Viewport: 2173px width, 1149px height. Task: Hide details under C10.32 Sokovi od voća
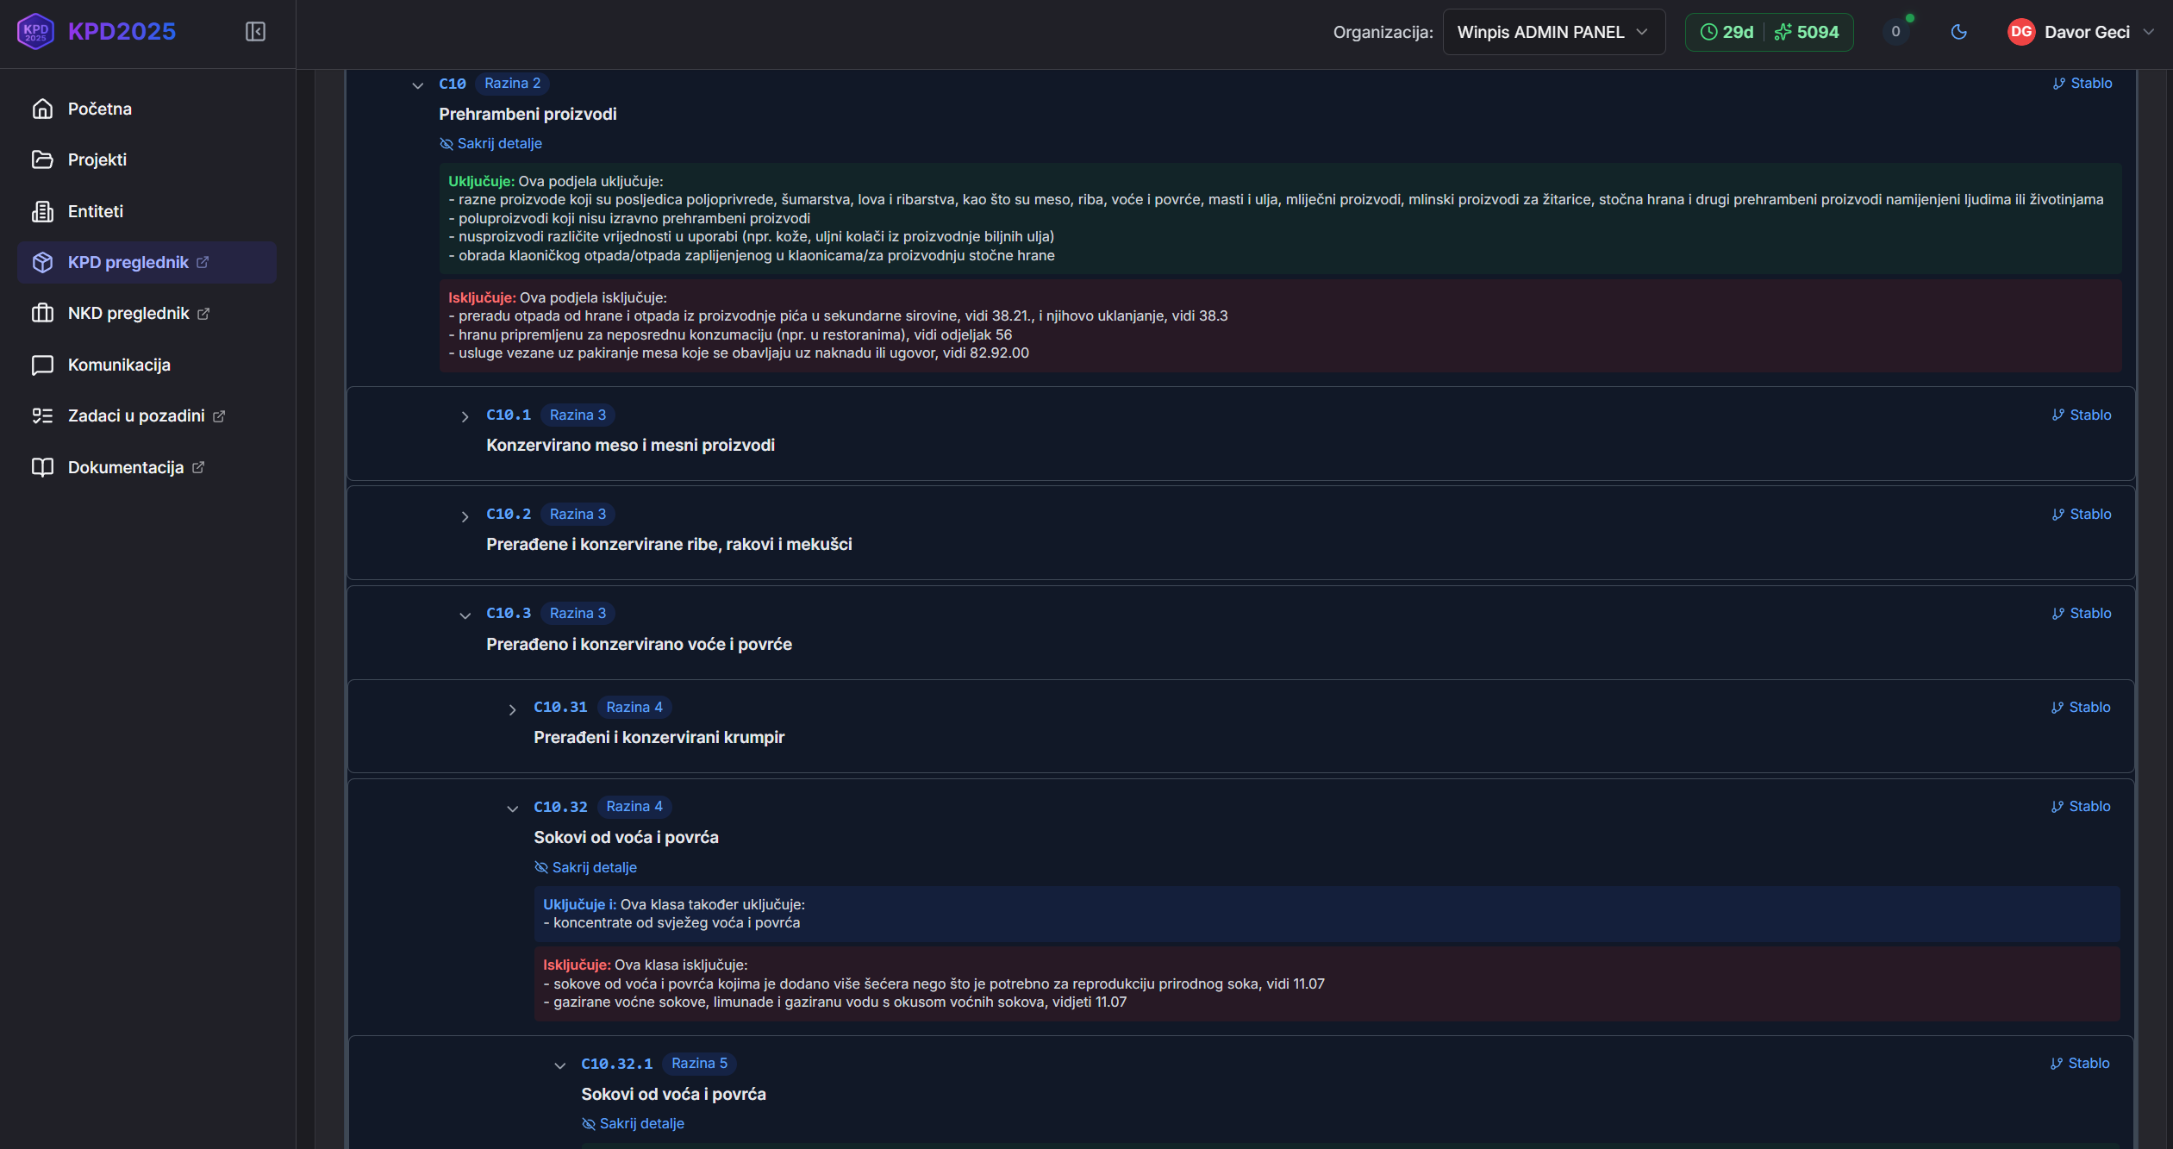pos(586,867)
